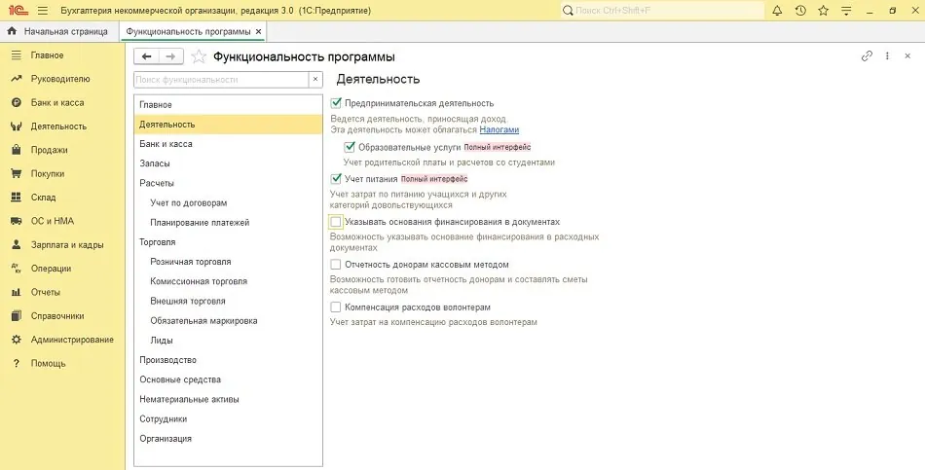Enable Компенсация расходов волонтерам checkbox

(x=336, y=307)
